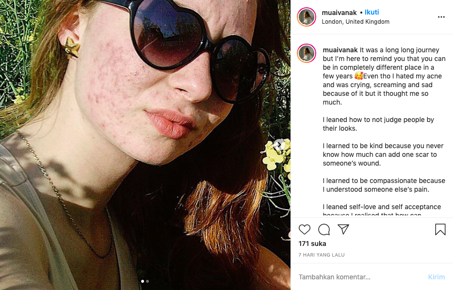Screen dimensions: 453x290
Task: Open comments via the speech bubble icon
Action: [x=324, y=229]
